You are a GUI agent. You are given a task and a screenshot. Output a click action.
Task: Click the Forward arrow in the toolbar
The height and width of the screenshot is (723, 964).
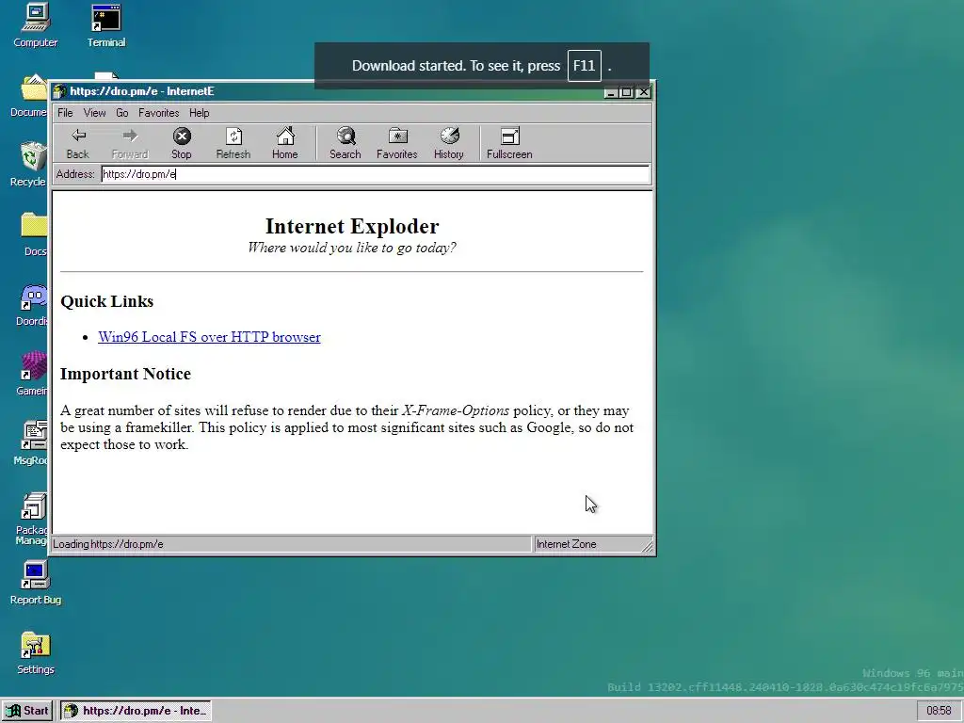click(x=130, y=143)
